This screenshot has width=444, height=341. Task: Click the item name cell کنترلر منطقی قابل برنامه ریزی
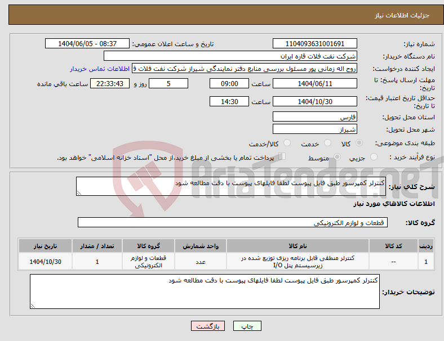[x=298, y=262]
